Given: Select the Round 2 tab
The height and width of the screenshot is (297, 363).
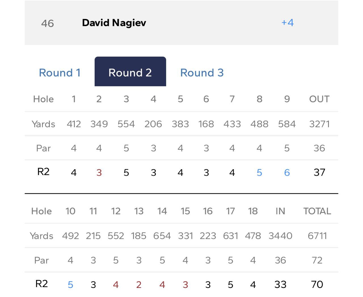Looking at the screenshot, I should (x=130, y=73).
